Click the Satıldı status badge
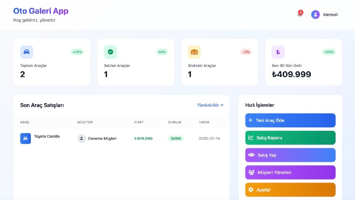The width and height of the screenshot is (355, 200). 175,138
